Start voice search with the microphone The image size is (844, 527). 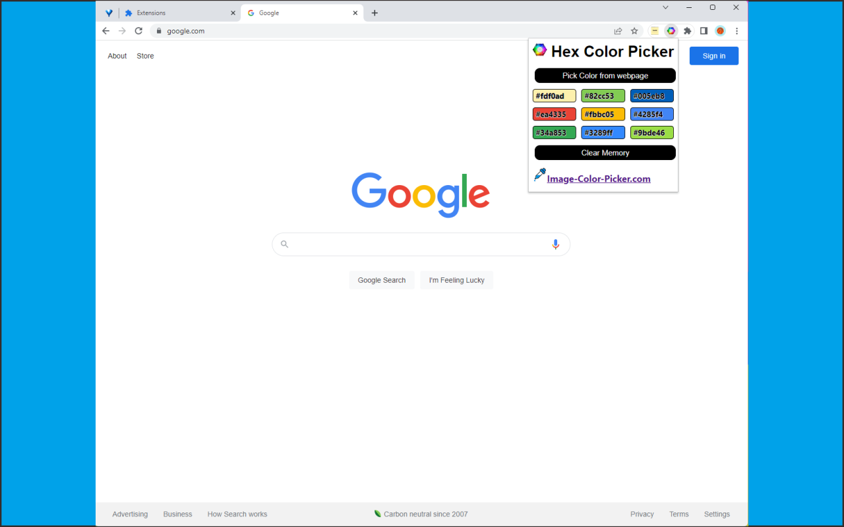click(x=555, y=244)
